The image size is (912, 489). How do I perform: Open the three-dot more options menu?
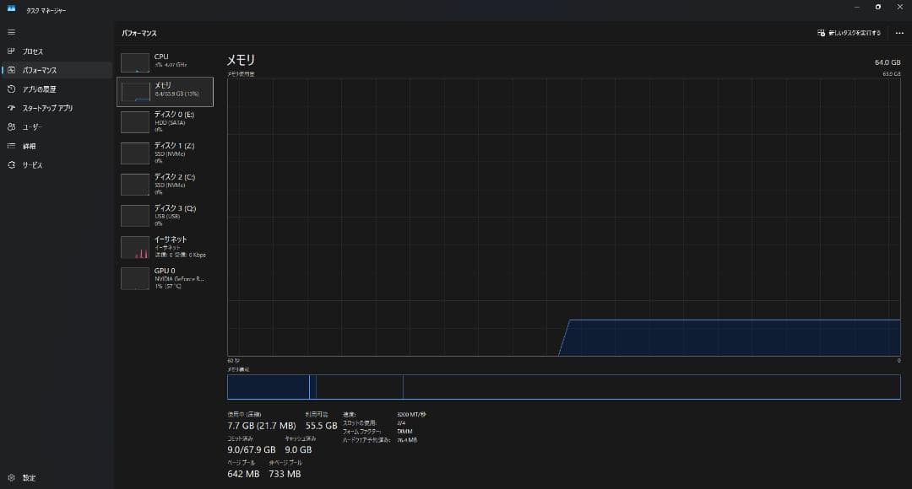click(899, 33)
